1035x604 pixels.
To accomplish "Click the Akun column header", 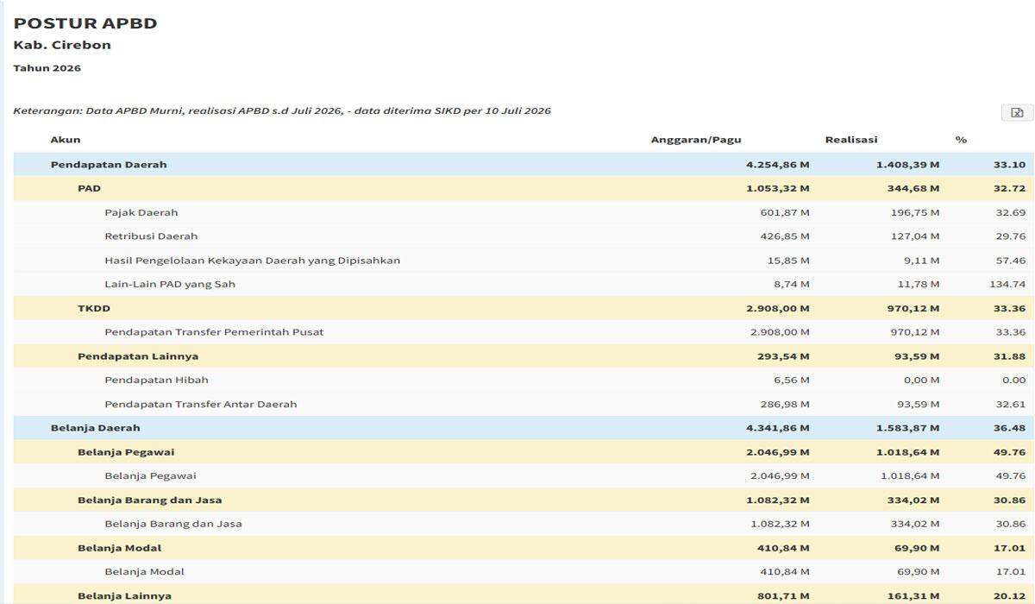I will tap(66, 140).
